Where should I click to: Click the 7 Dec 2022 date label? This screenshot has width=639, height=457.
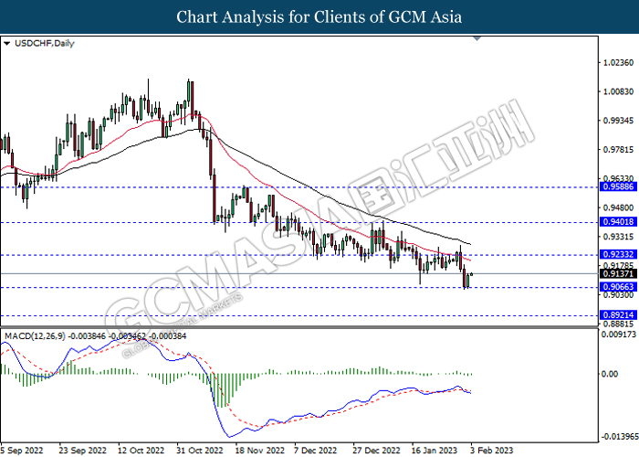tap(316, 451)
